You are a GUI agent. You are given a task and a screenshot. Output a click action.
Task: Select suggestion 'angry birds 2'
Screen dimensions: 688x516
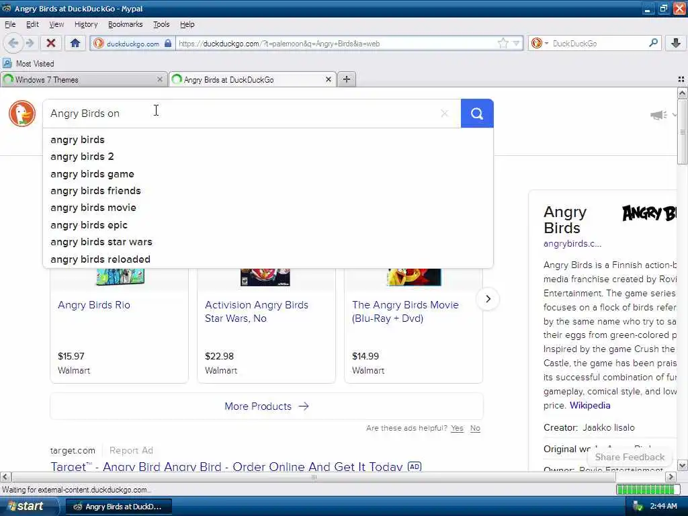click(267, 157)
